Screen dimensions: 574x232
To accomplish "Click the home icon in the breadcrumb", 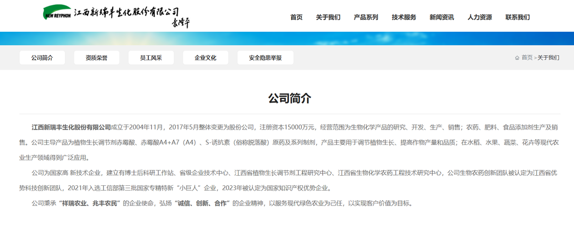I will point(517,58).
